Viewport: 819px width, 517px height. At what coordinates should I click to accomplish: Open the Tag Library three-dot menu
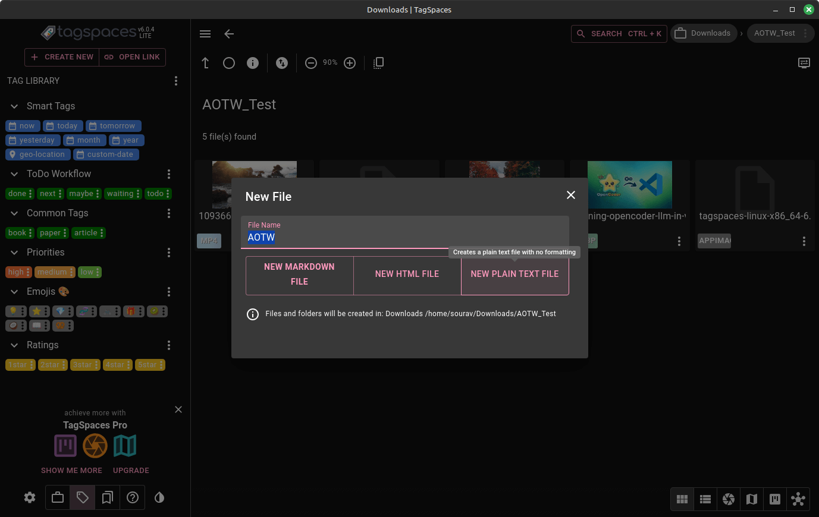(x=175, y=81)
